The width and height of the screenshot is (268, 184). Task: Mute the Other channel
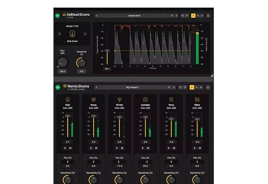pos(200,148)
